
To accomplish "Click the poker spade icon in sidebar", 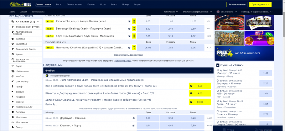I will click(x=12, y=127).
